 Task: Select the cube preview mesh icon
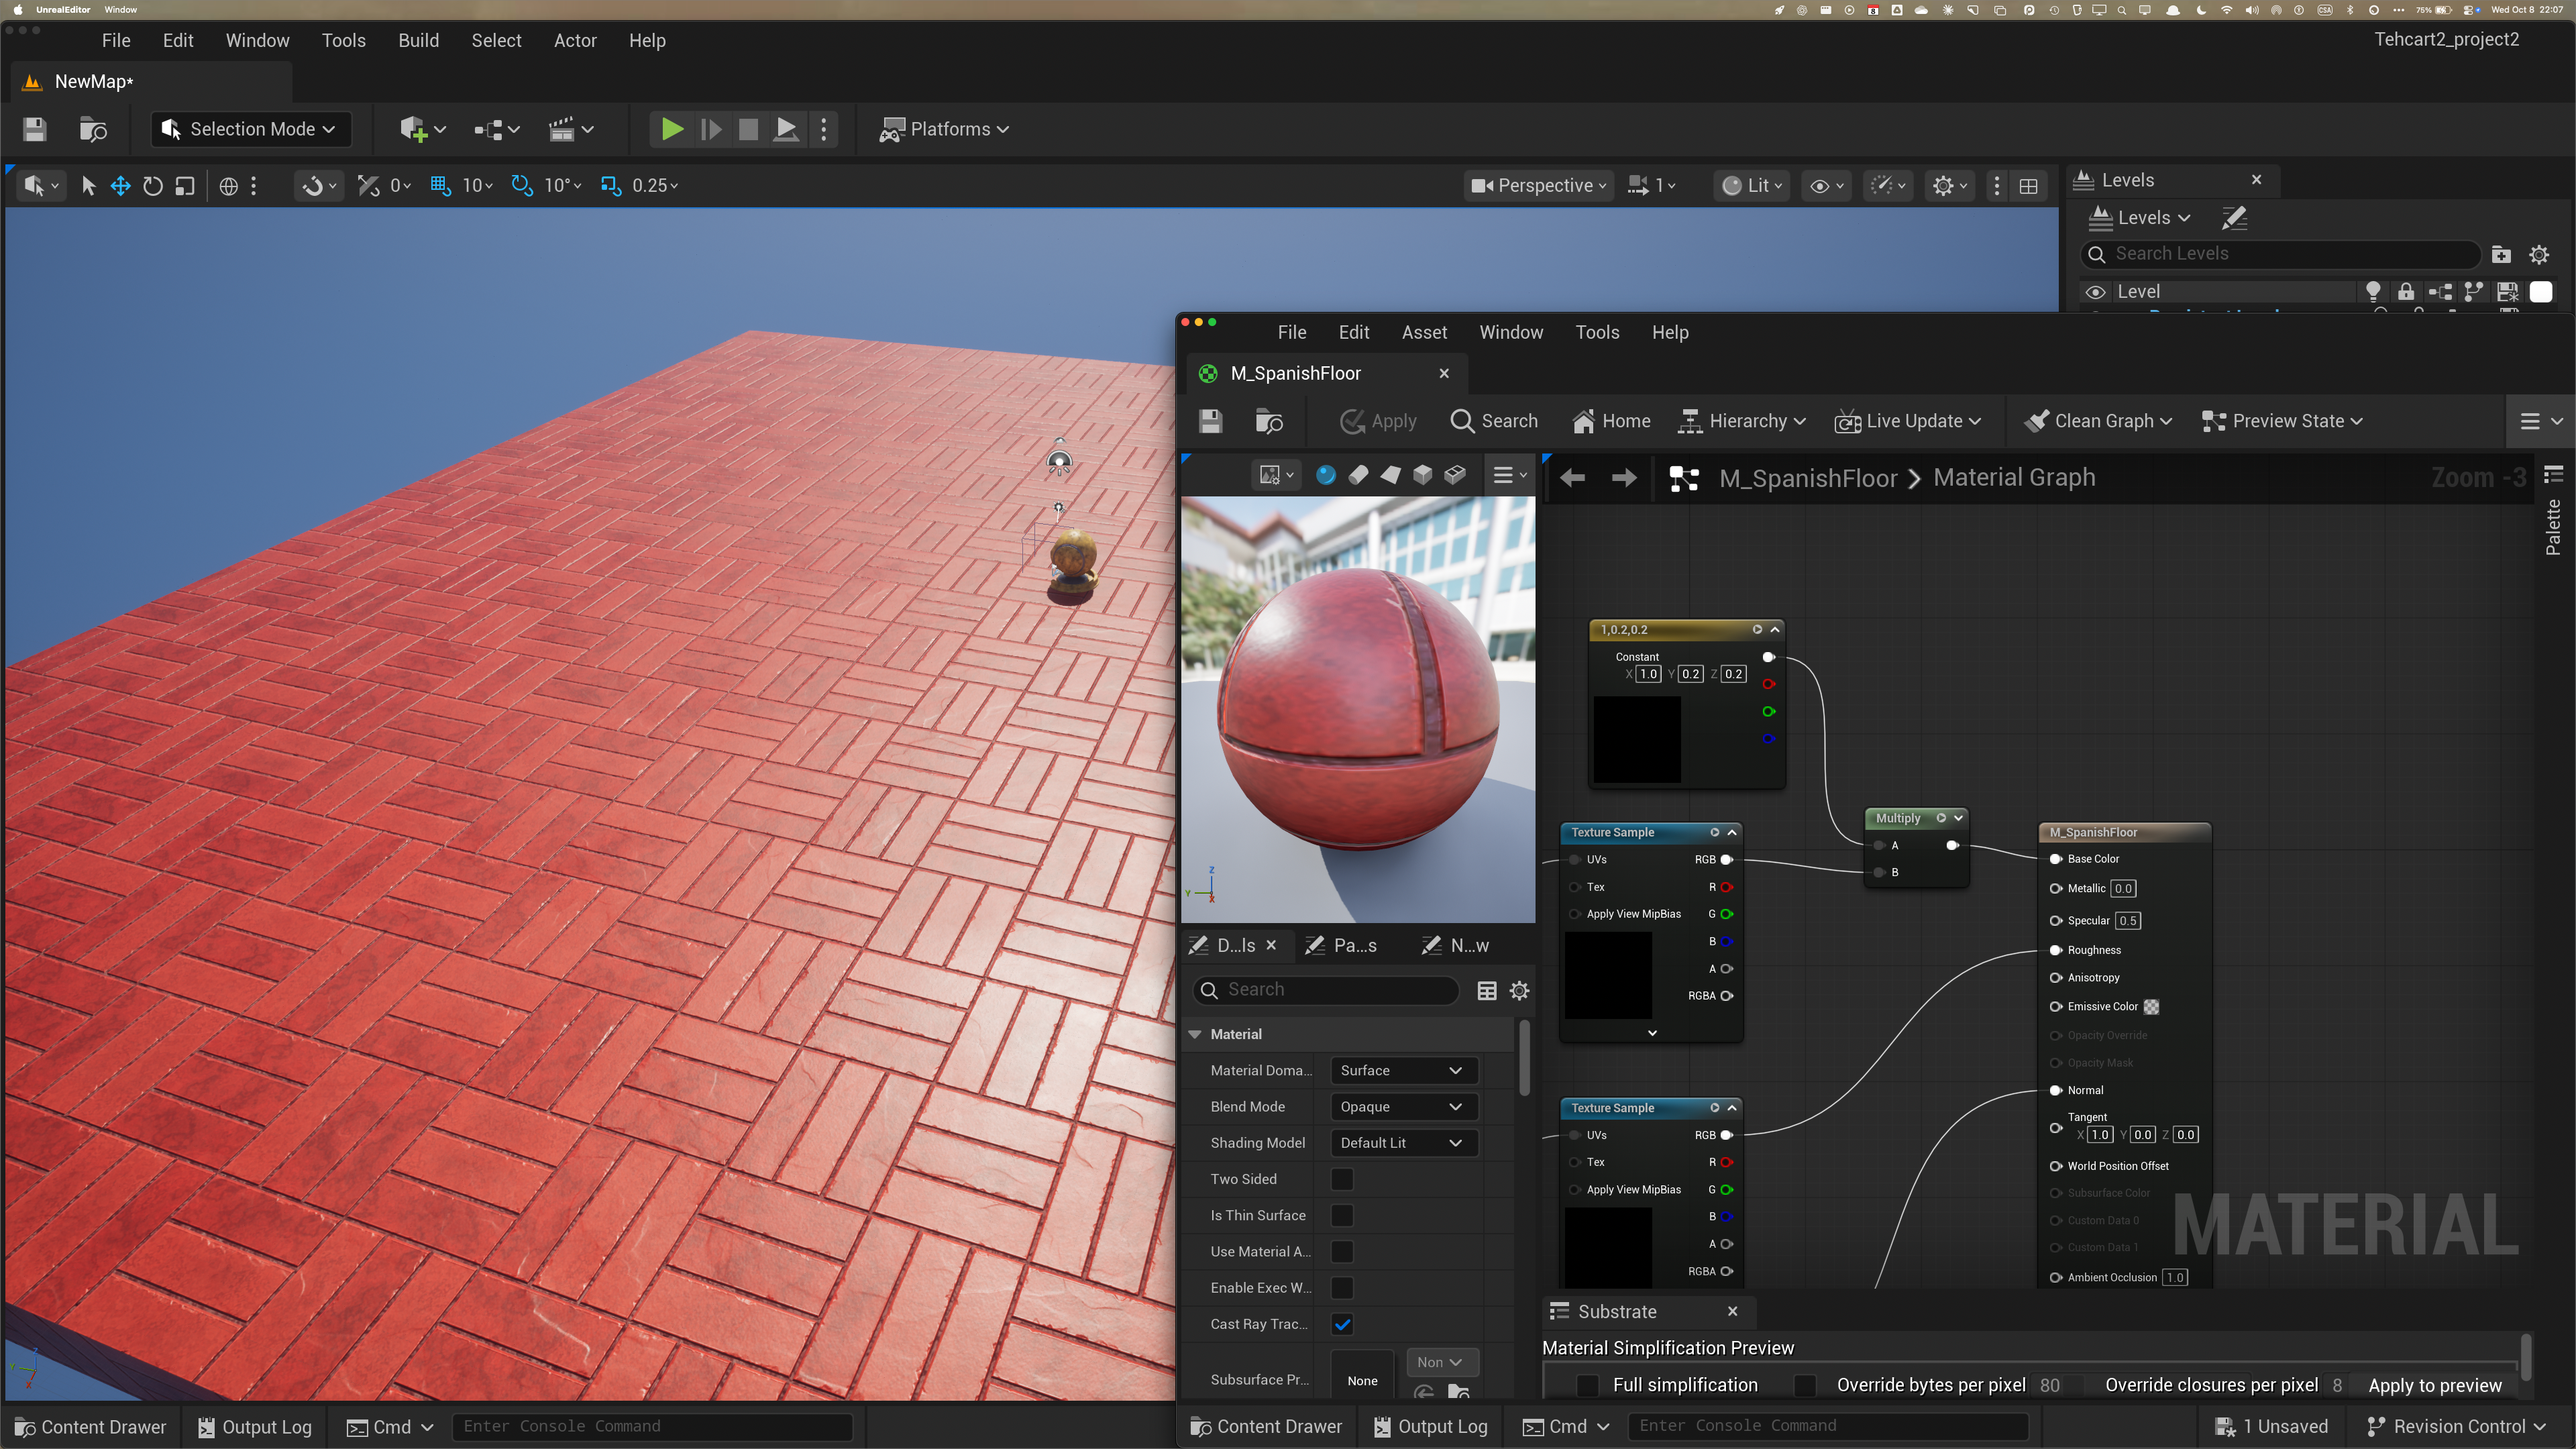pyautogui.click(x=1422, y=475)
